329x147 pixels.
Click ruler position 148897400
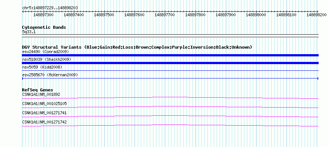click(x=74, y=15)
